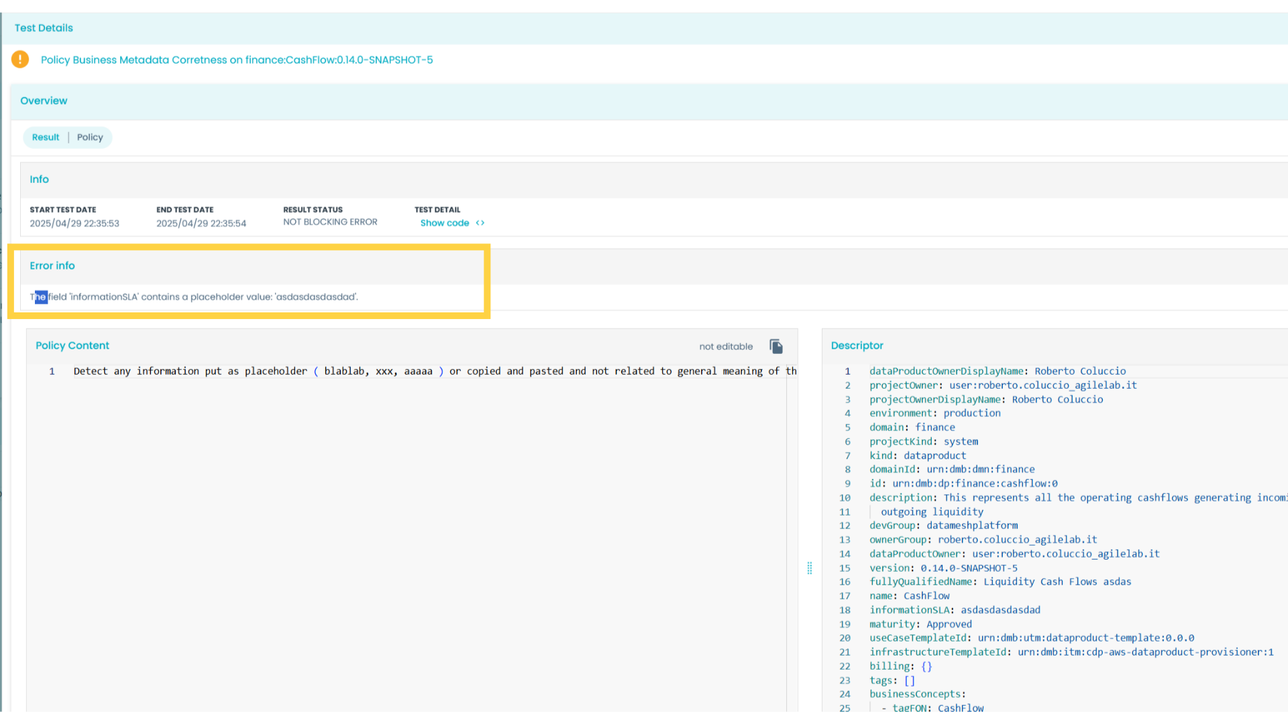The width and height of the screenshot is (1288, 724).
Task: Click descriptor line 'domainId: urn:dmb:dmn:finance'
Action: [952, 470]
